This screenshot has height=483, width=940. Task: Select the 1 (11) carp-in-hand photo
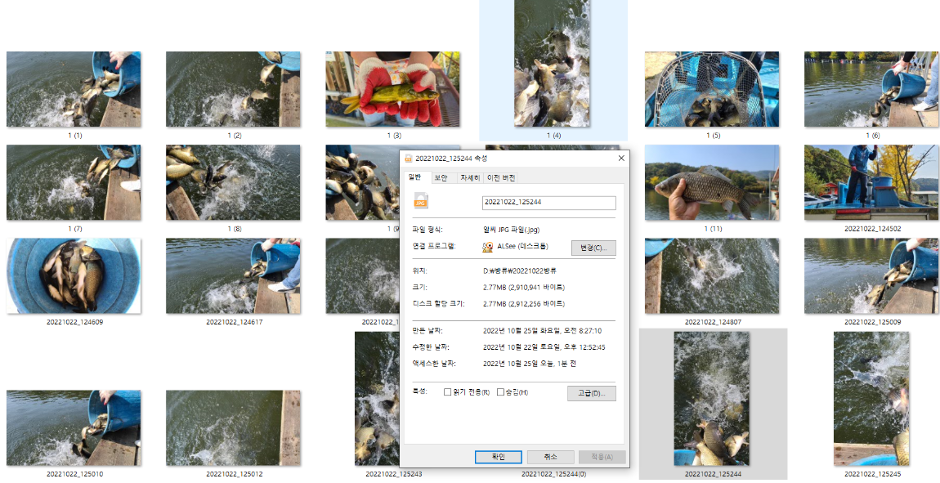[711, 182]
